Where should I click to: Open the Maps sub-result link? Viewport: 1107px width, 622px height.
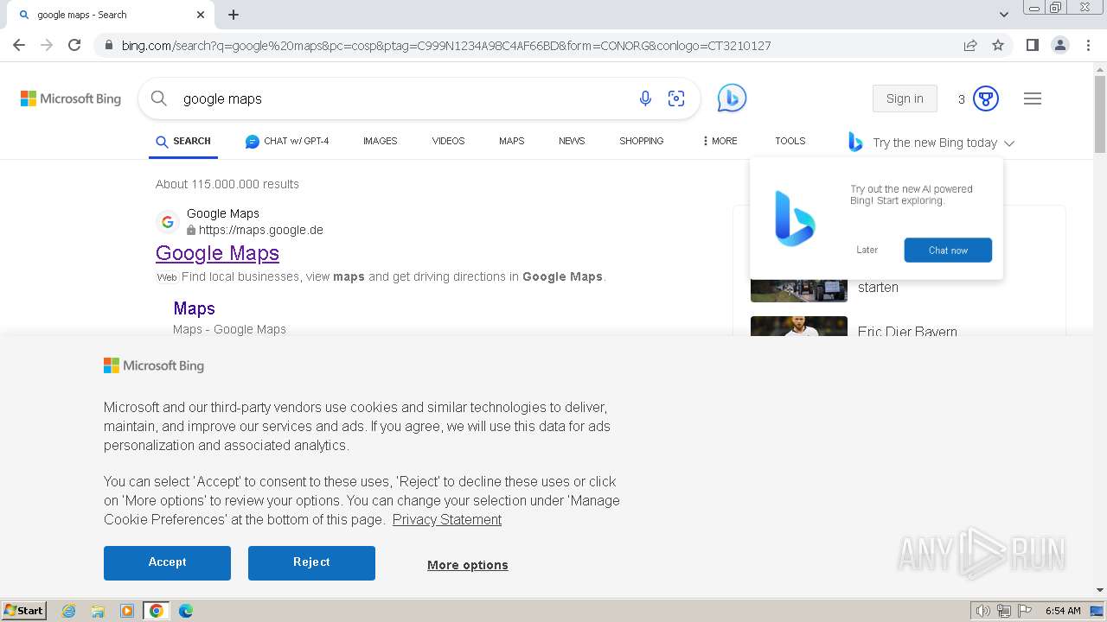click(x=194, y=308)
